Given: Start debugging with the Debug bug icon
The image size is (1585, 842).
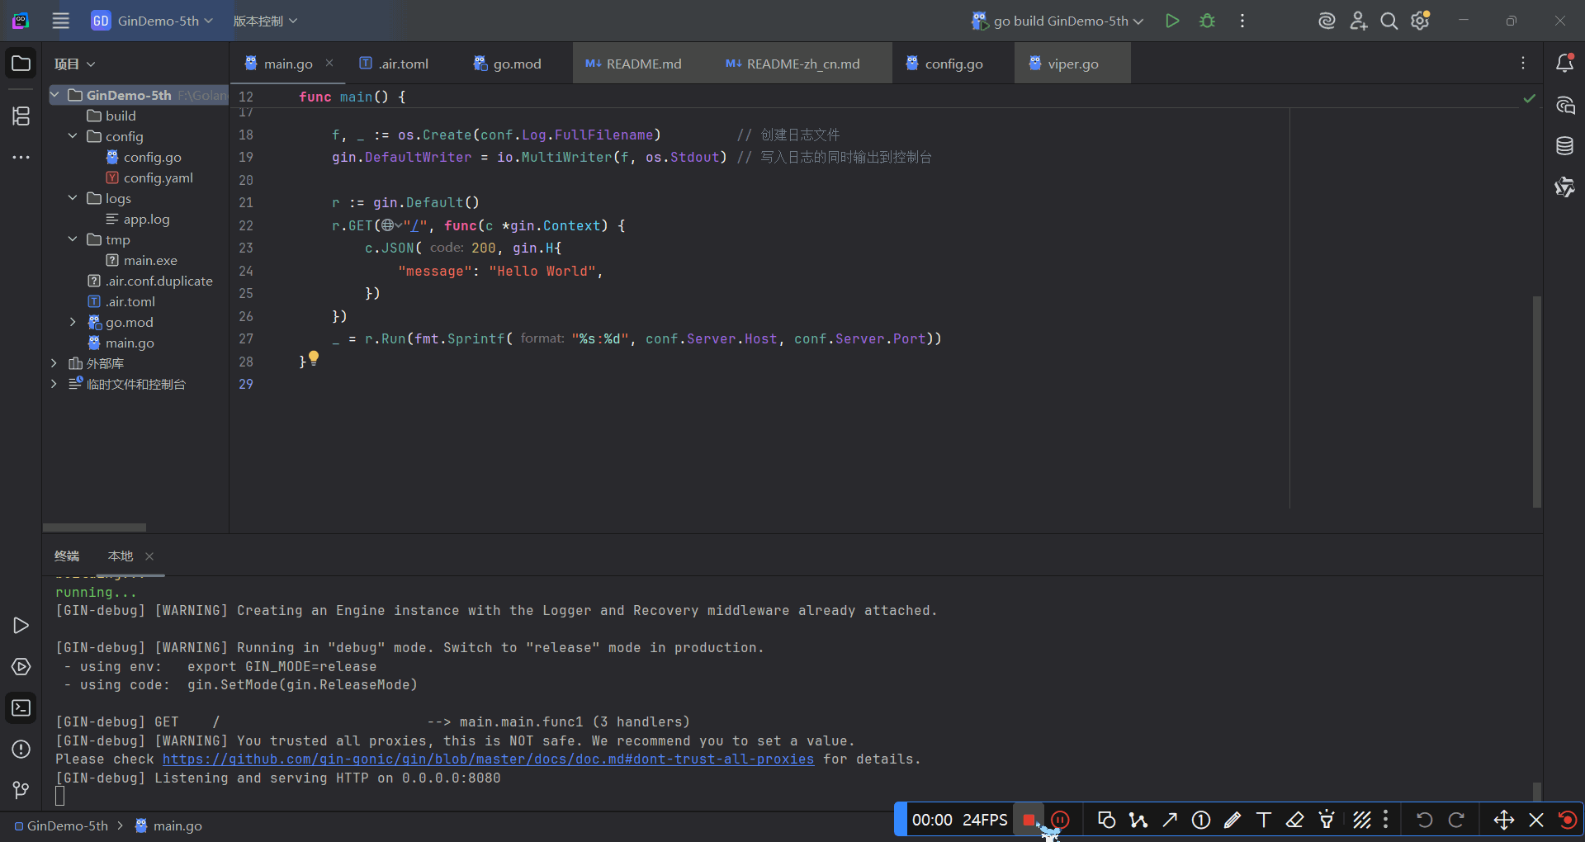Looking at the screenshot, I should 1207,21.
